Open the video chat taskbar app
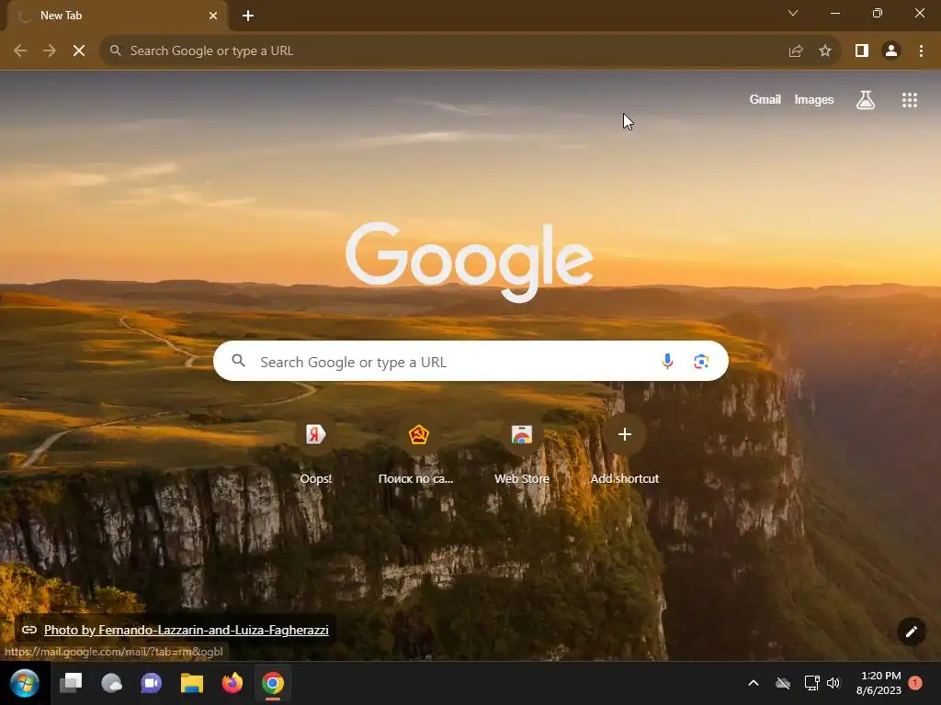Screen dimensions: 941x705 (x=152, y=683)
